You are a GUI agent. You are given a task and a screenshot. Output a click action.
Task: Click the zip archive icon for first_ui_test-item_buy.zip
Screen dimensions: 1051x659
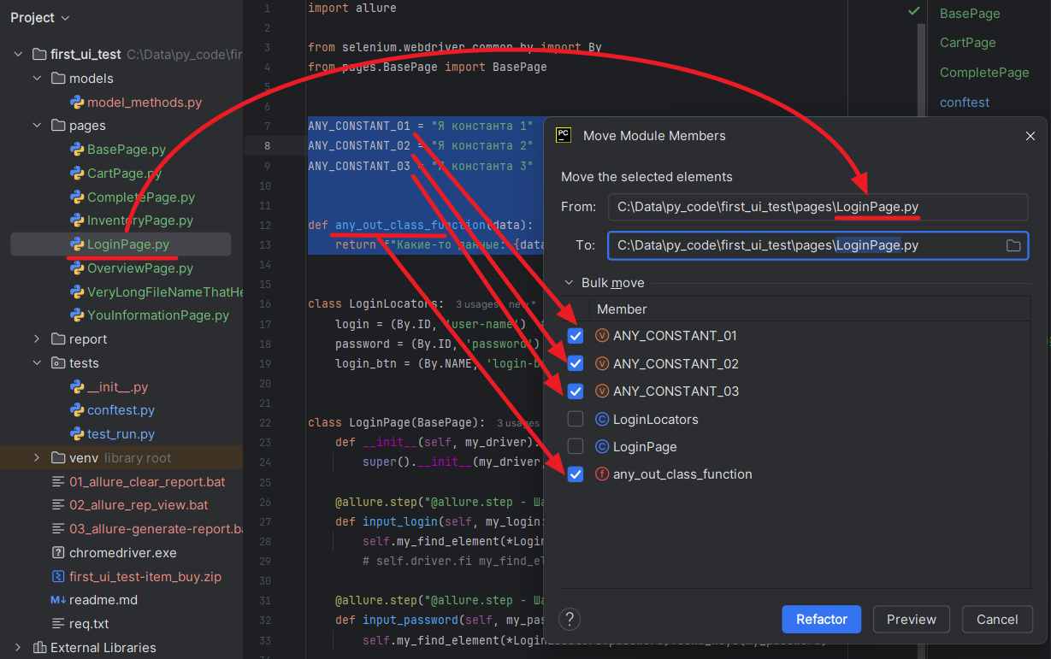(x=58, y=576)
